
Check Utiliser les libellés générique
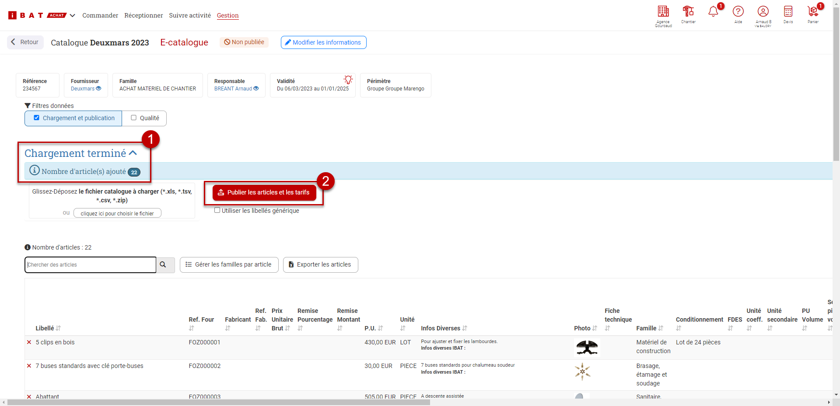(217, 210)
